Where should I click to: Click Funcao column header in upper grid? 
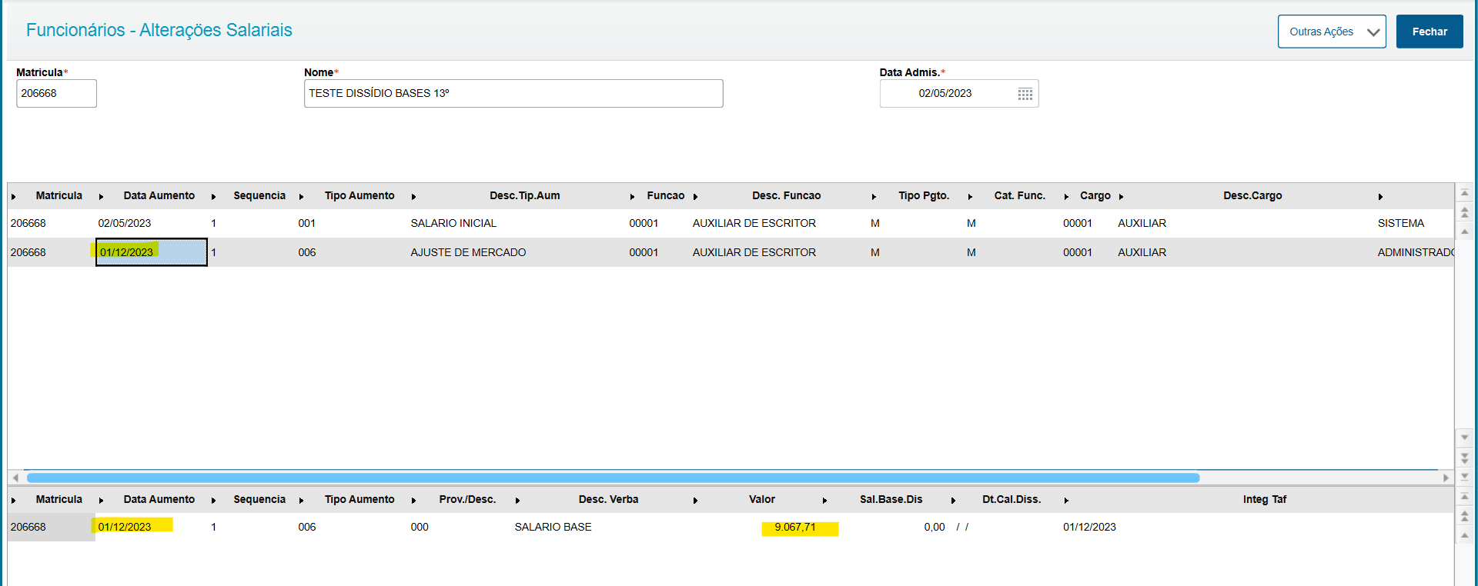pyautogui.click(x=665, y=196)
